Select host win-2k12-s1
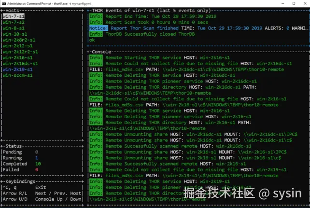 (17, 46)
